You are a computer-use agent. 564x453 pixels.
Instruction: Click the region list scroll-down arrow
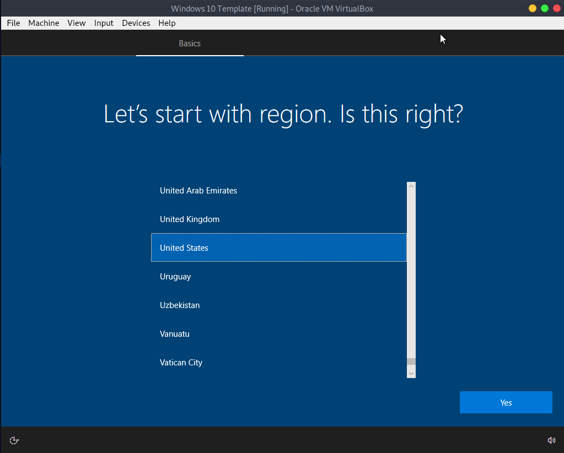[x=411, y=374]
